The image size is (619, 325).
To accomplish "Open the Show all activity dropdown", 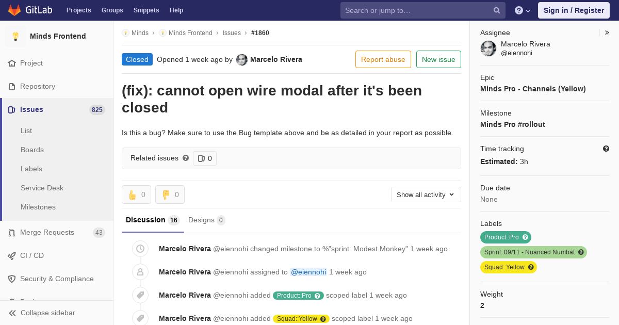I will coord(426,194).
